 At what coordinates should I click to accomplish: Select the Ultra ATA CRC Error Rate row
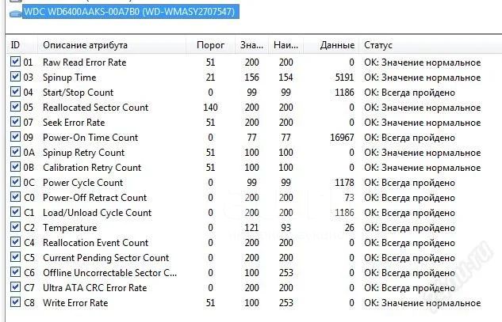(94, 288)
